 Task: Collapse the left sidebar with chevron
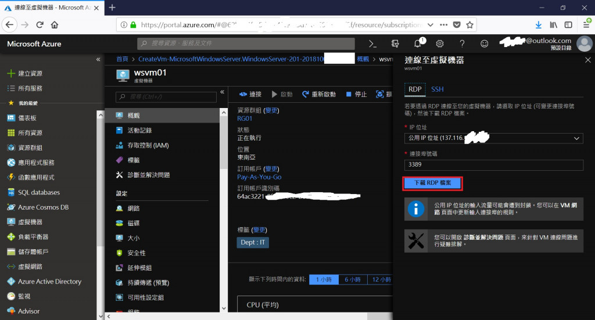click(x=98, y=59)
